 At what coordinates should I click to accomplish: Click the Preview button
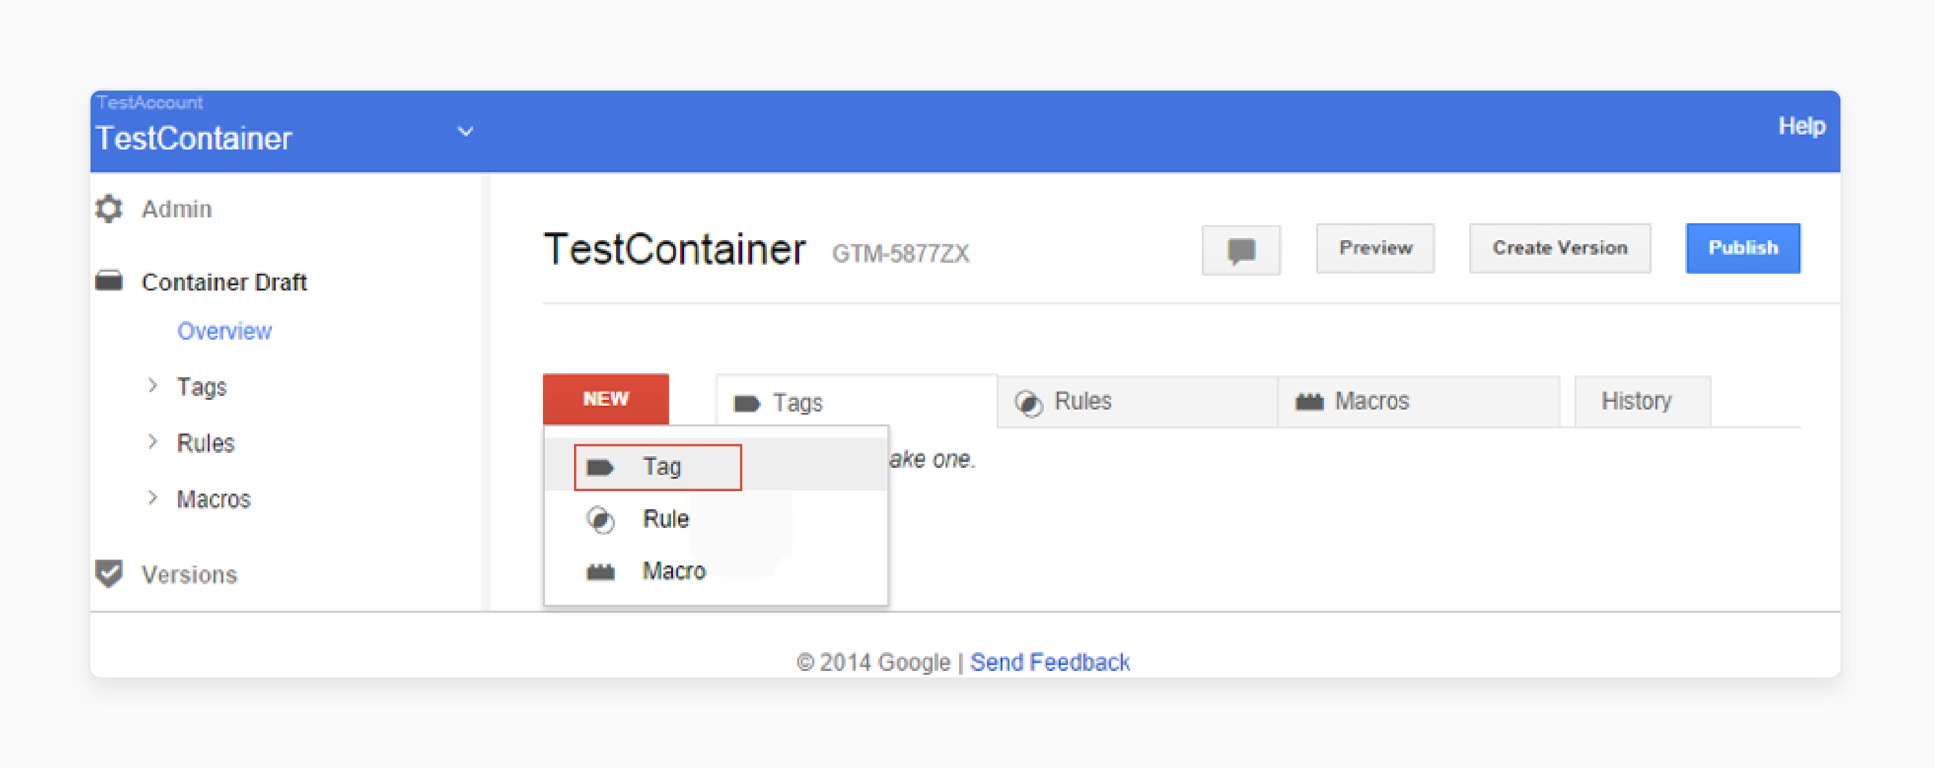coord(1375,248)
